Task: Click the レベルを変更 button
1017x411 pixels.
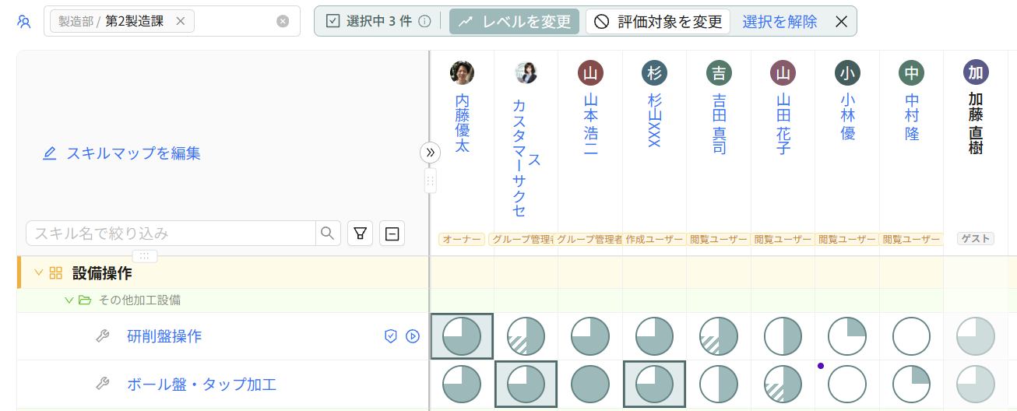Action: (515, 22)
